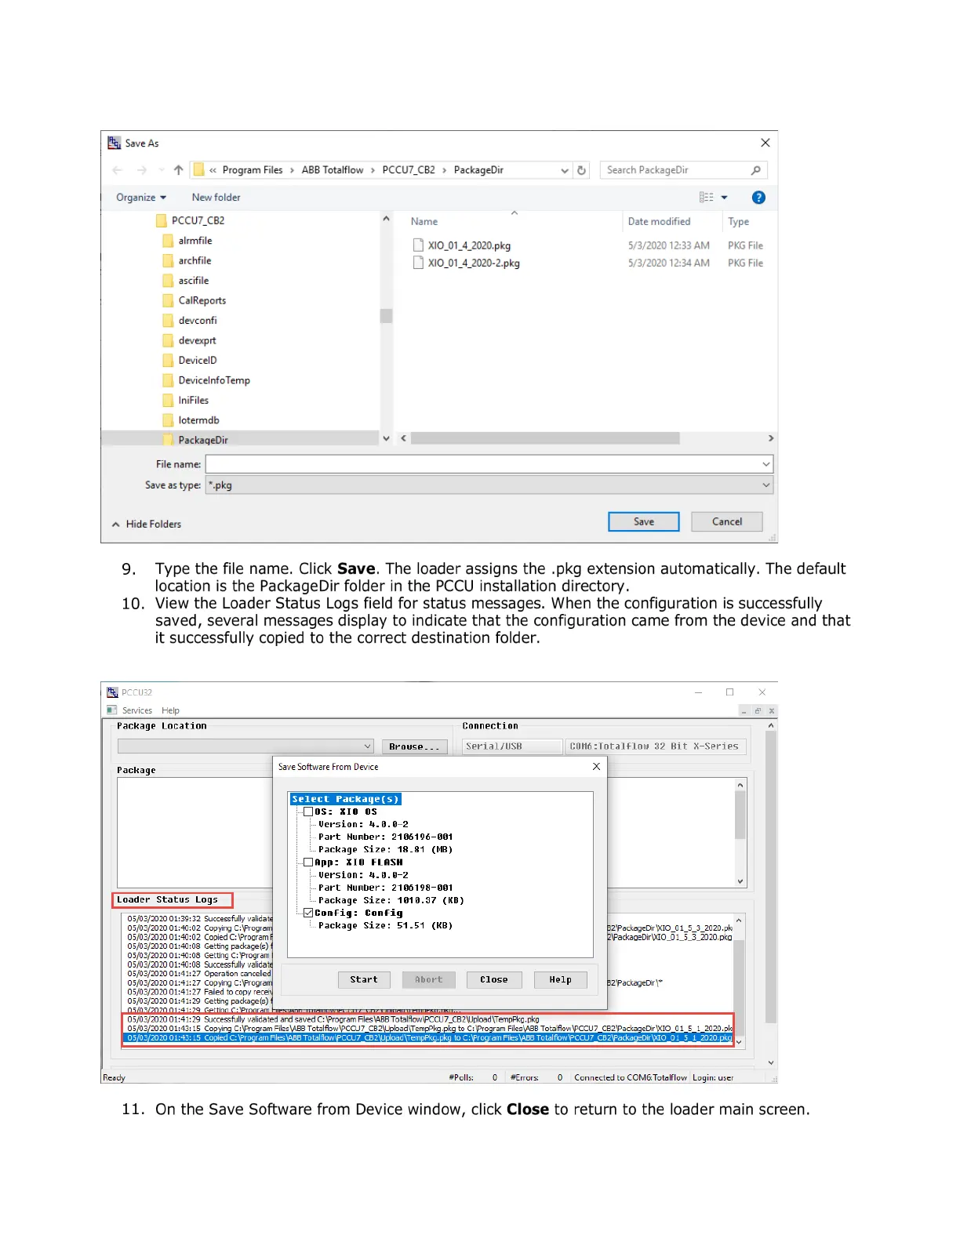960x1242 pixels.
Task: Click Start in Save Software From Device
Action: pos(364,979)
